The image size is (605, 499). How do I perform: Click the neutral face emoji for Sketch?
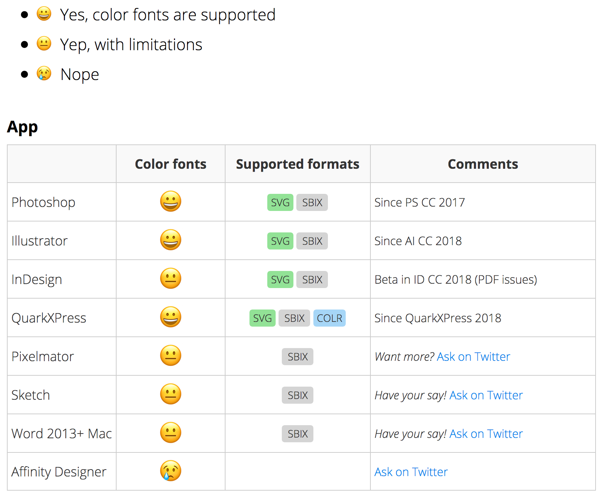pos(171,394)
